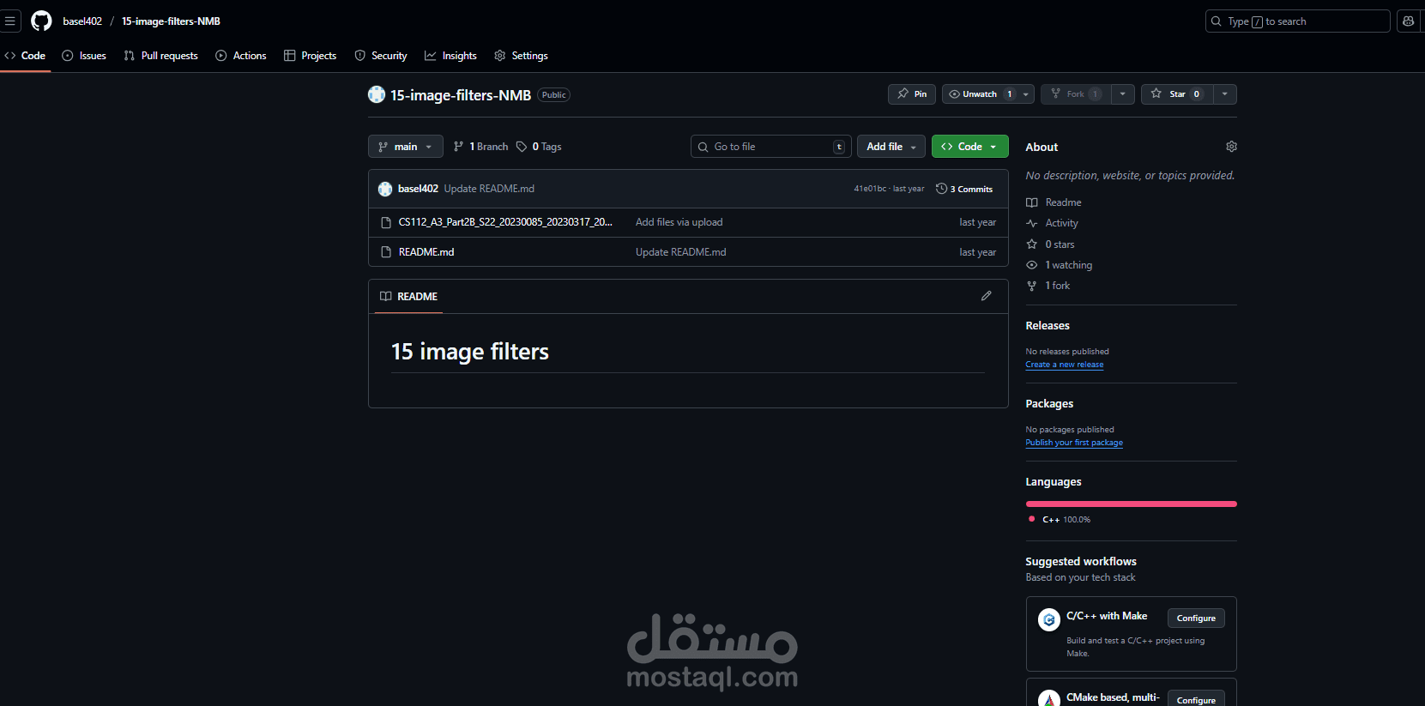Click the GitHub logo icon
Image resolution: width=1425 pixels, height=706 pixels.
click(41, 21)
